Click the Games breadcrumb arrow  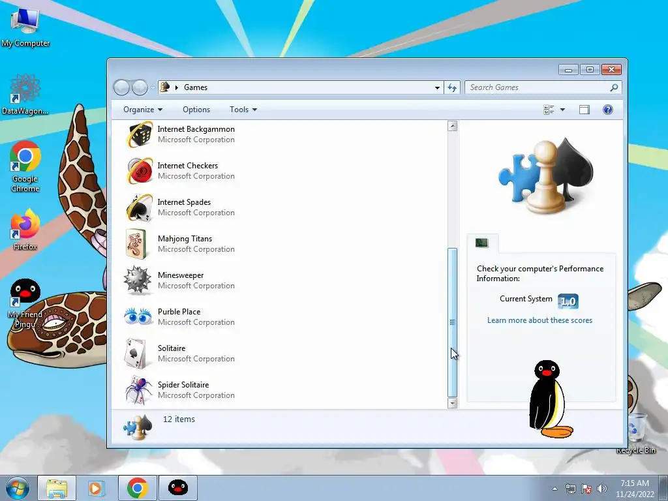point(176,87)
